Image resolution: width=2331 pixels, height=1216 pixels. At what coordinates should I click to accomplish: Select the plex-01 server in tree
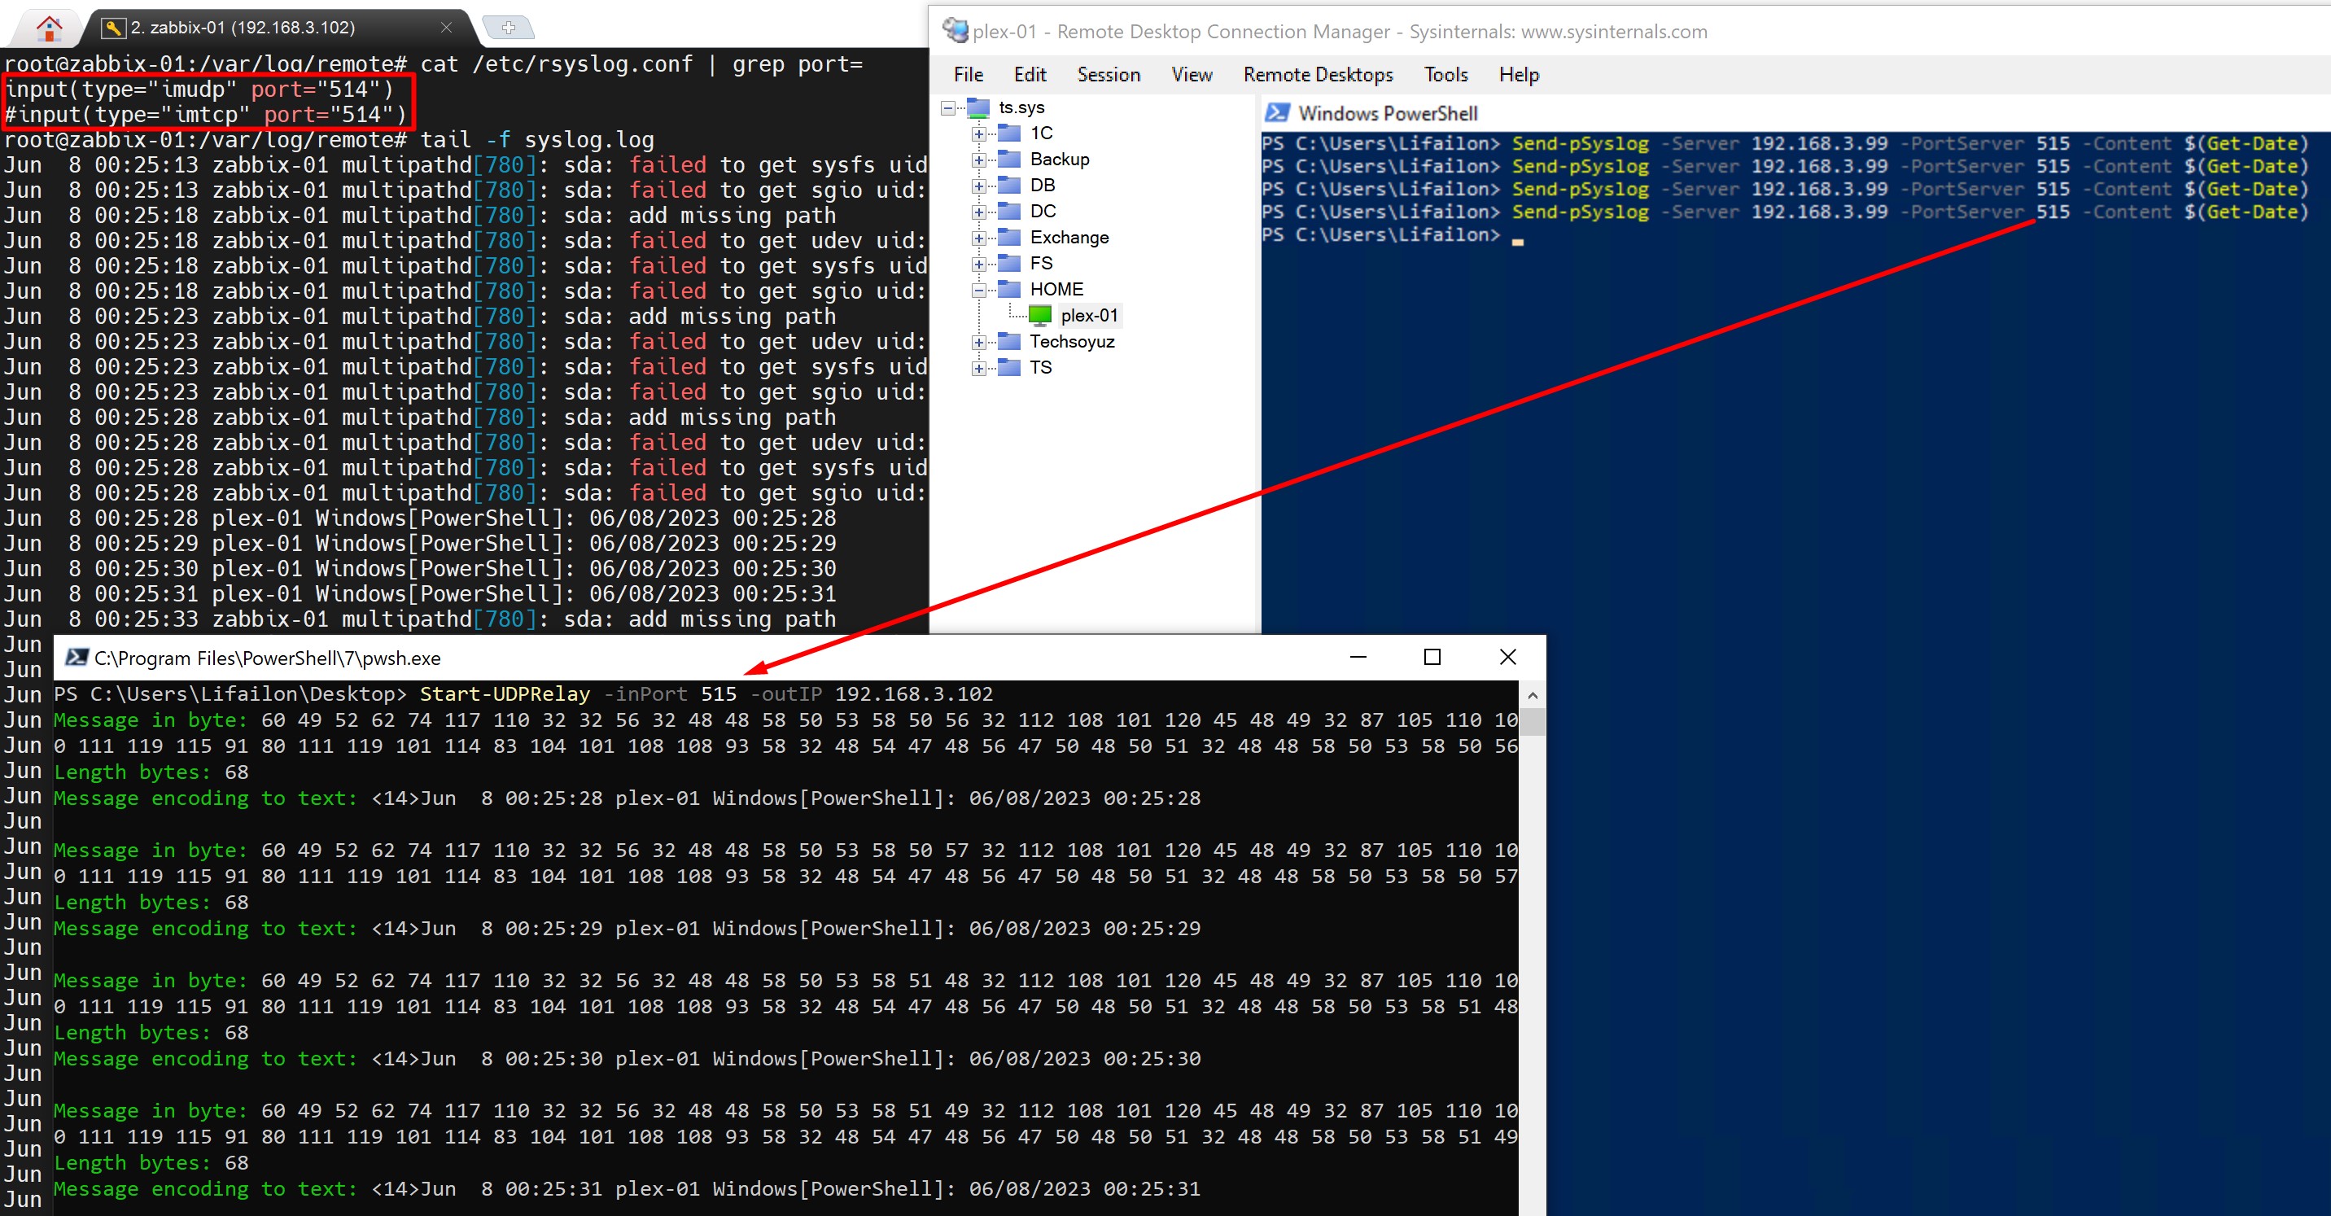click(x=1090, y=316)
